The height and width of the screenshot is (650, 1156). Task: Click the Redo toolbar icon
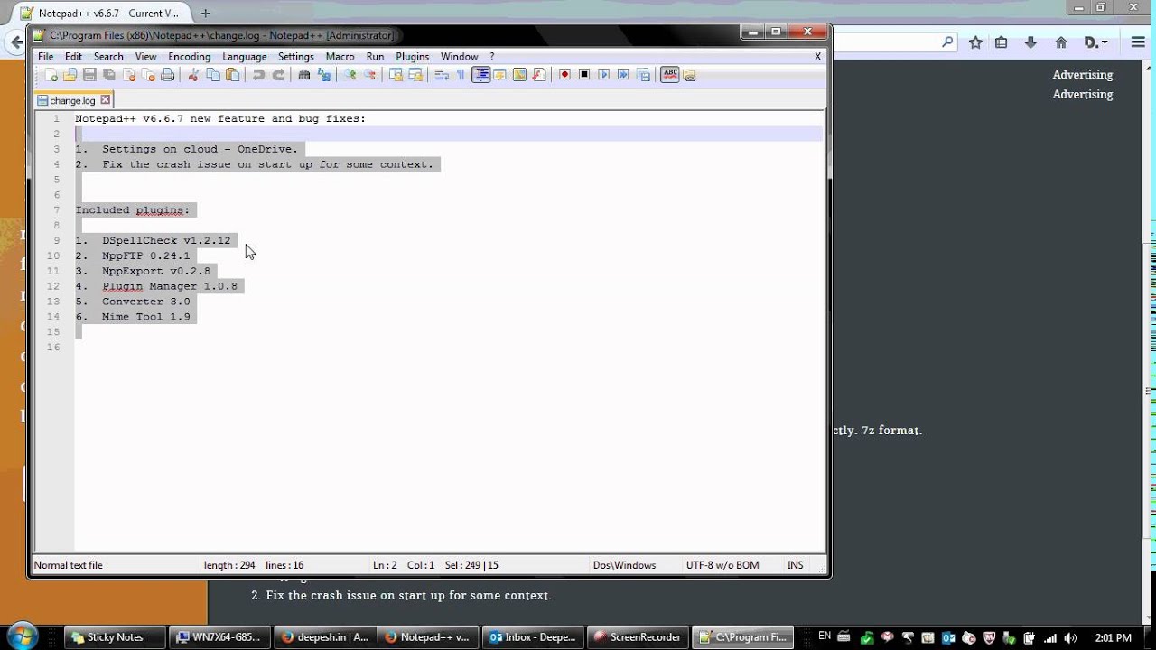[x=278, y=75]
